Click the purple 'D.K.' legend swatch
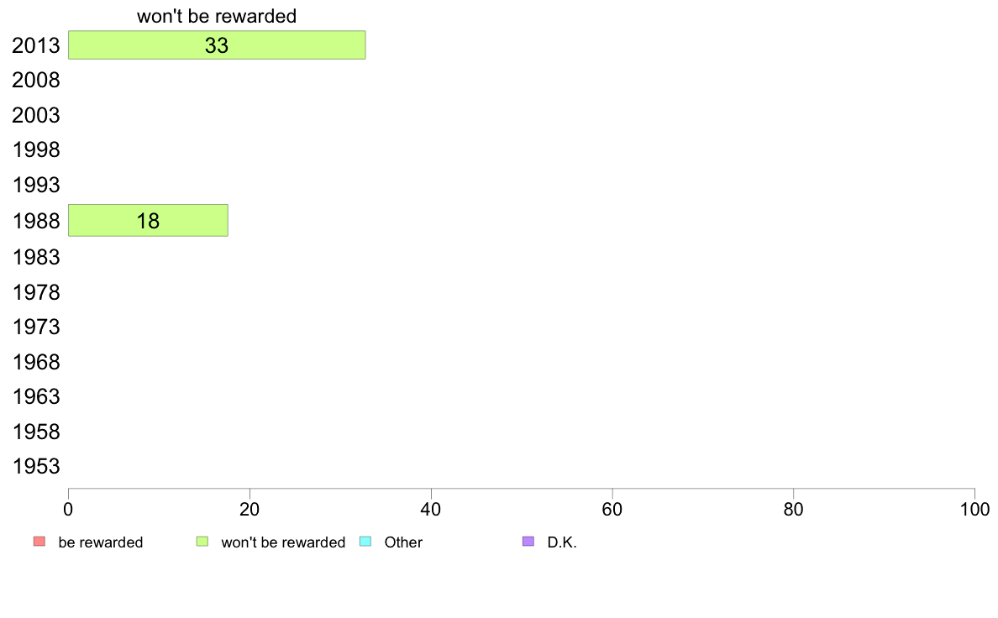This screenshot has height=618, width=998. click(x=528, y=542)
